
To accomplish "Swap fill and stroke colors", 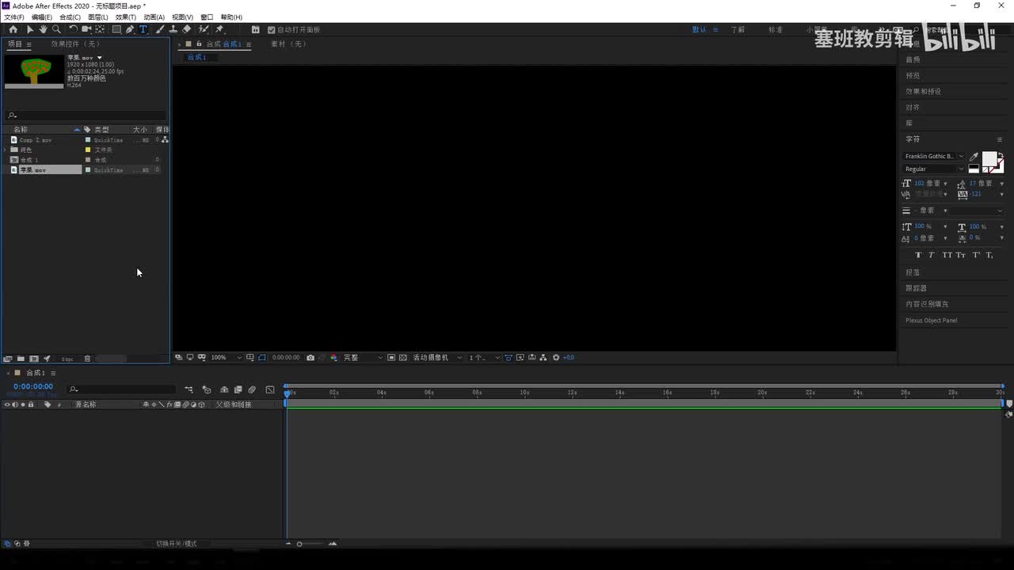I will (x=1001, y=155).
